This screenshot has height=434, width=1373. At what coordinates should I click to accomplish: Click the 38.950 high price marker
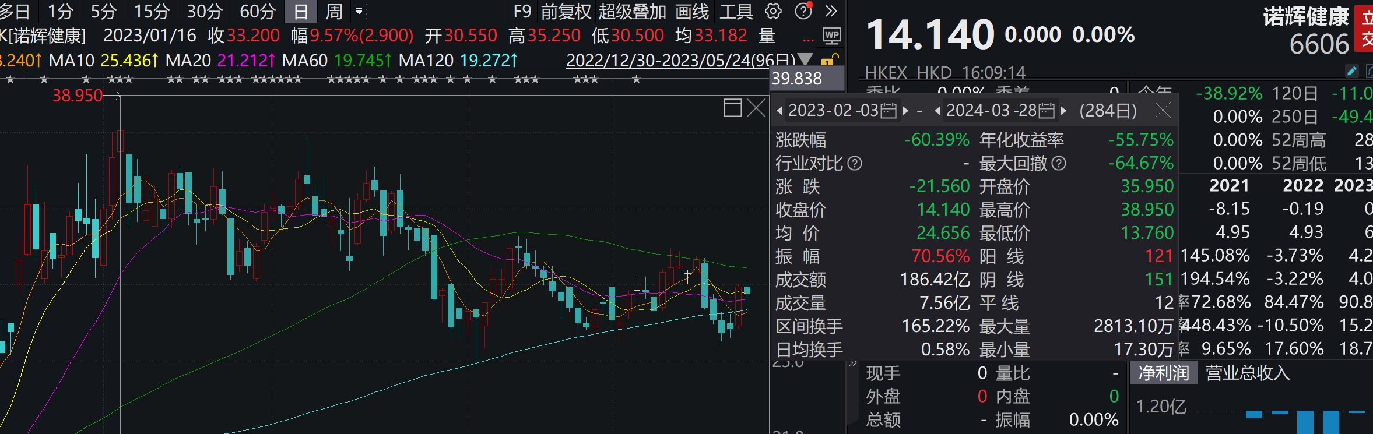[78, 96]
